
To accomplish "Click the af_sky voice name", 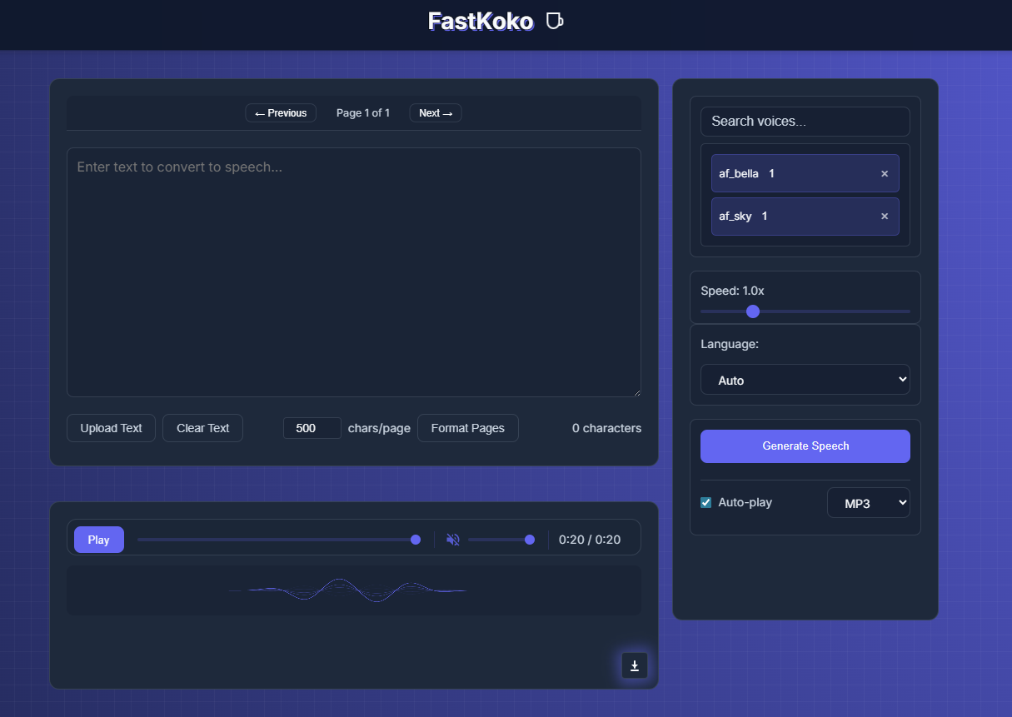I will tap(735, 217).
